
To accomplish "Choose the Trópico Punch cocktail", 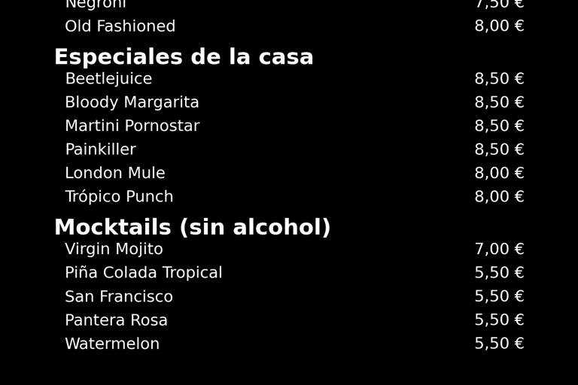I will [x=119, y=197].
